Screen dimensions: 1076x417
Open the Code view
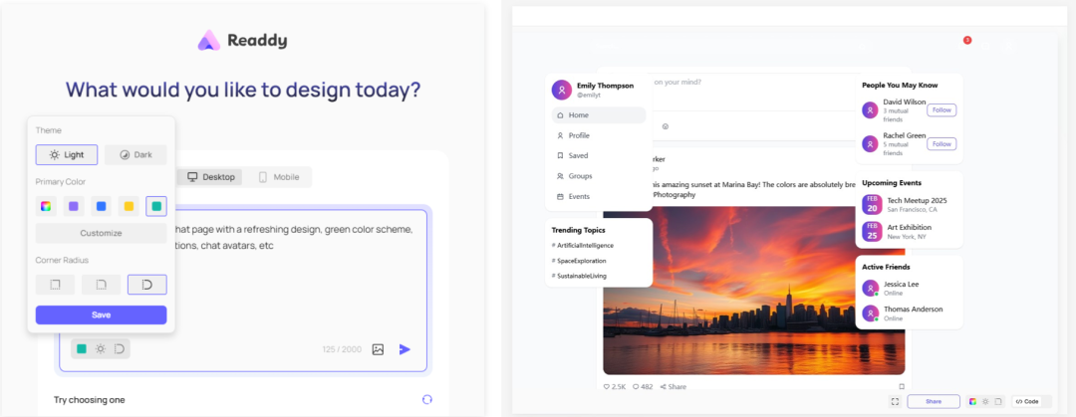click(1027, 401)
